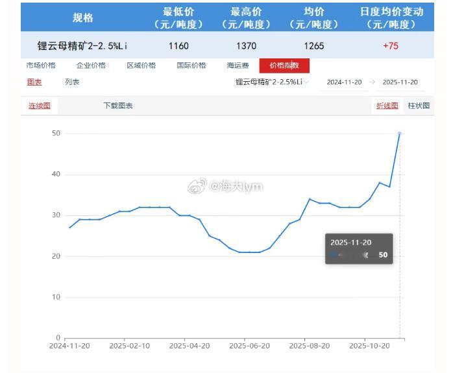453x373 pixels.
Task: Click the 均价 column header
Action: pyautogui.click(x=313, y=18)
